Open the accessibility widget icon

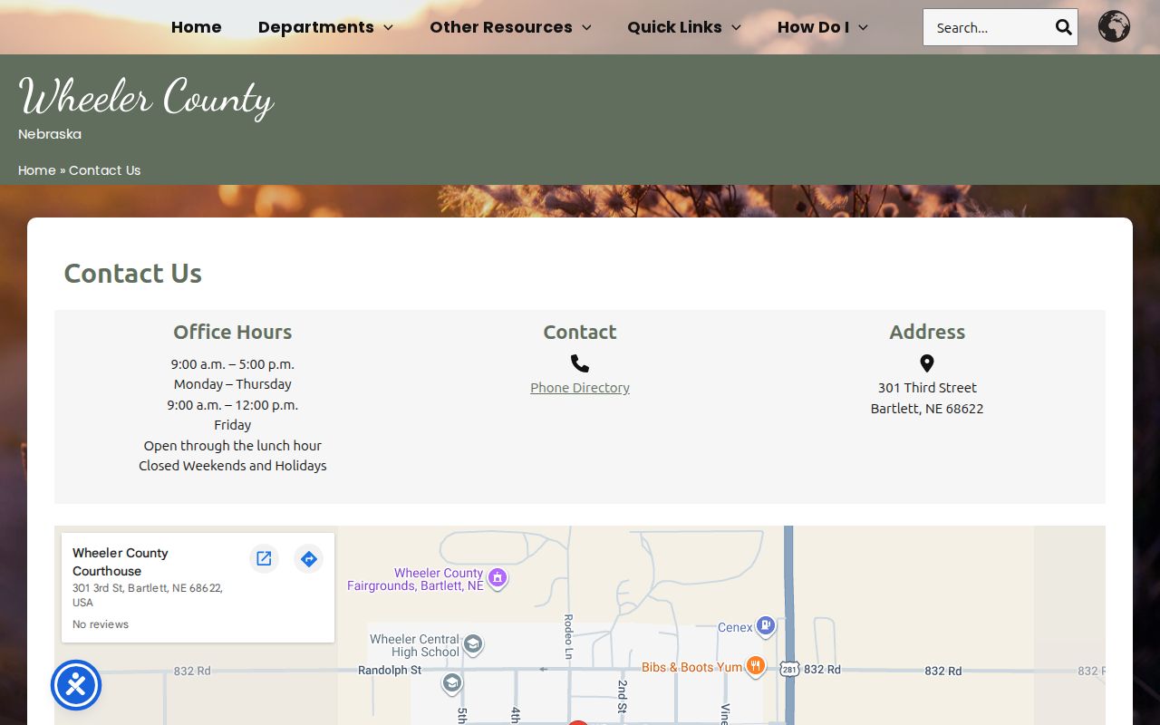(x=76, y=685)
